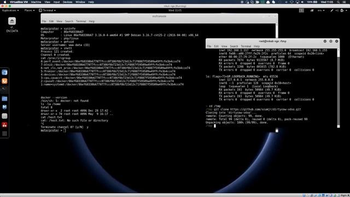
Task: Open the power menu icon in Kali panel
Action: click(342, 10)
